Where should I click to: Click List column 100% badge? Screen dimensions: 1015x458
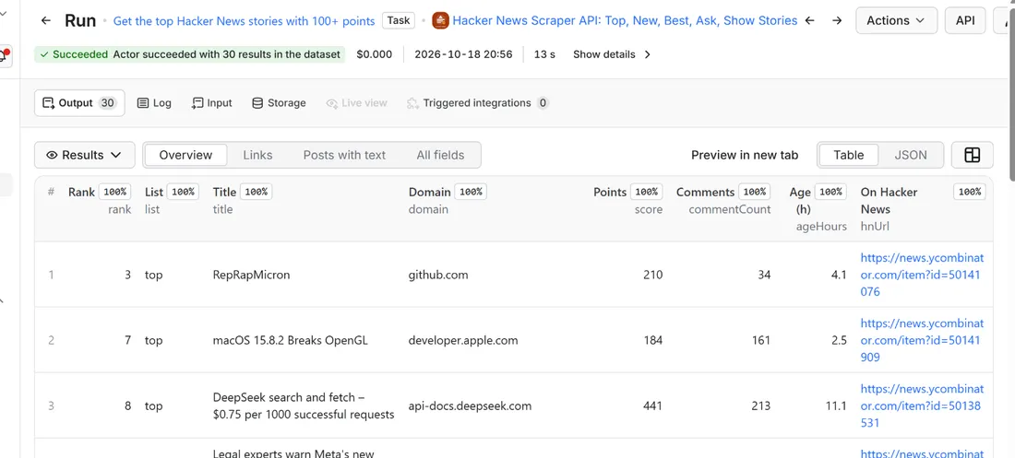[184, 192]
